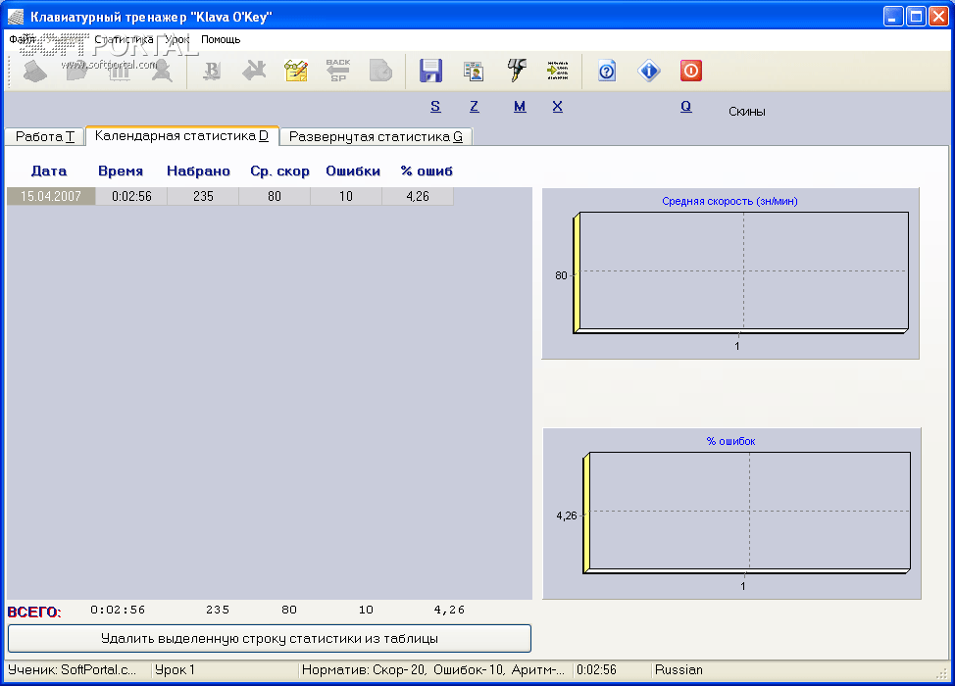Open the blue diamond info icon
The width and height of the screenshot is (955, 686).
click(649, 72)
